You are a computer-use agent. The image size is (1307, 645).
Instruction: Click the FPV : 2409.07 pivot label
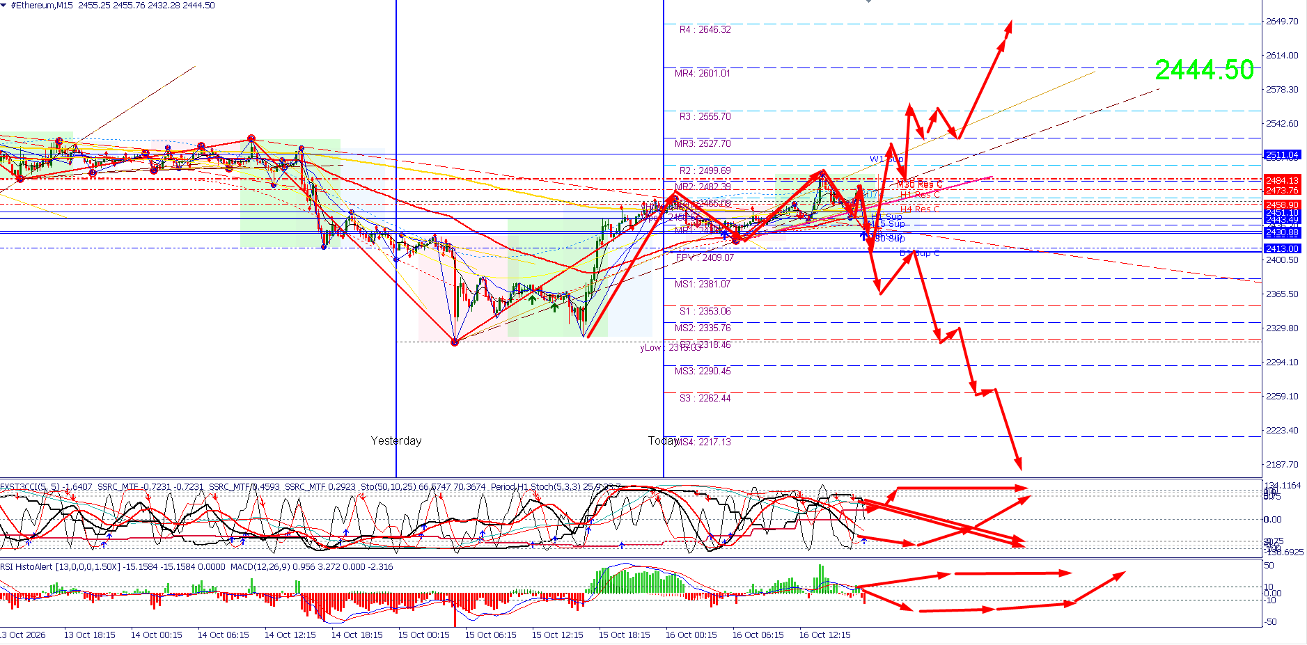pos(705,257)
